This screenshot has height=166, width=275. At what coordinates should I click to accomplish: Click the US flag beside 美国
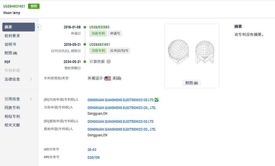108,78
